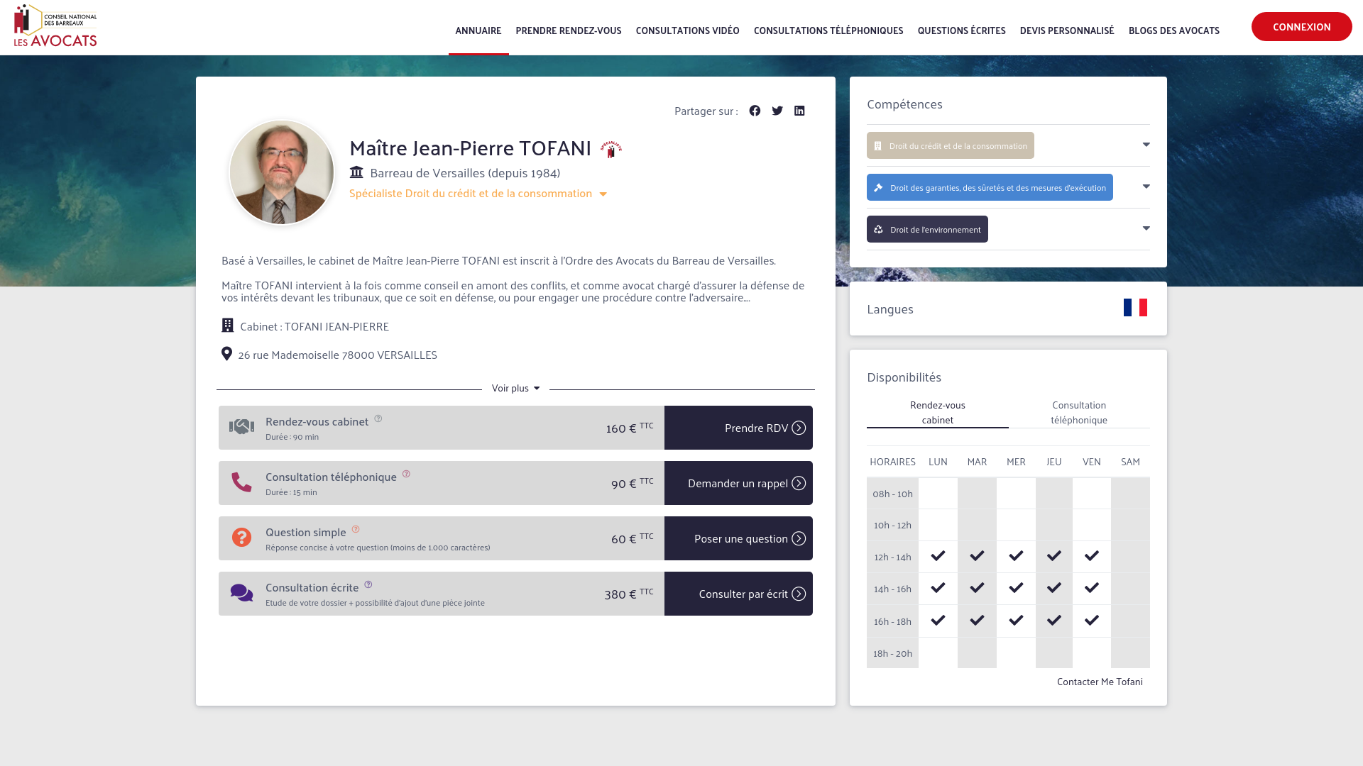The image size is (1363, 766).
Task: Expand Droit de l'environnement competence
Action: tap(1146, 228)
